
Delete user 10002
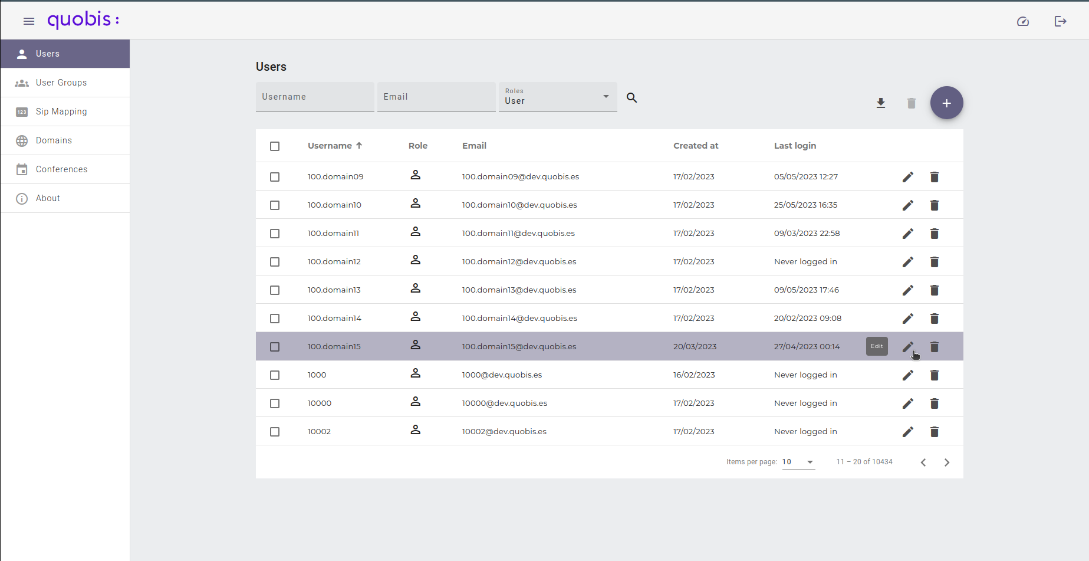tap(935, 432)
